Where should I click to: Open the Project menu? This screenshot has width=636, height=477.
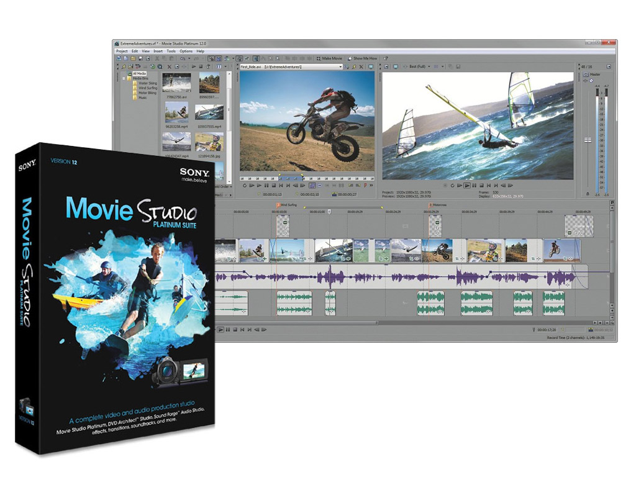tap(122, 51)
